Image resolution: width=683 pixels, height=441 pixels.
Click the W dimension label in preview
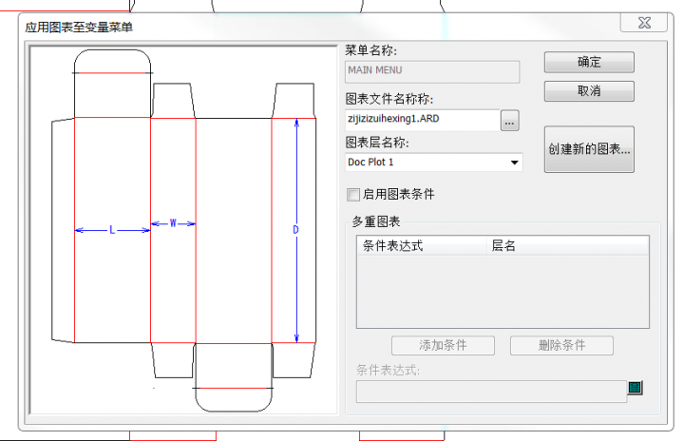tap(173, 223)
